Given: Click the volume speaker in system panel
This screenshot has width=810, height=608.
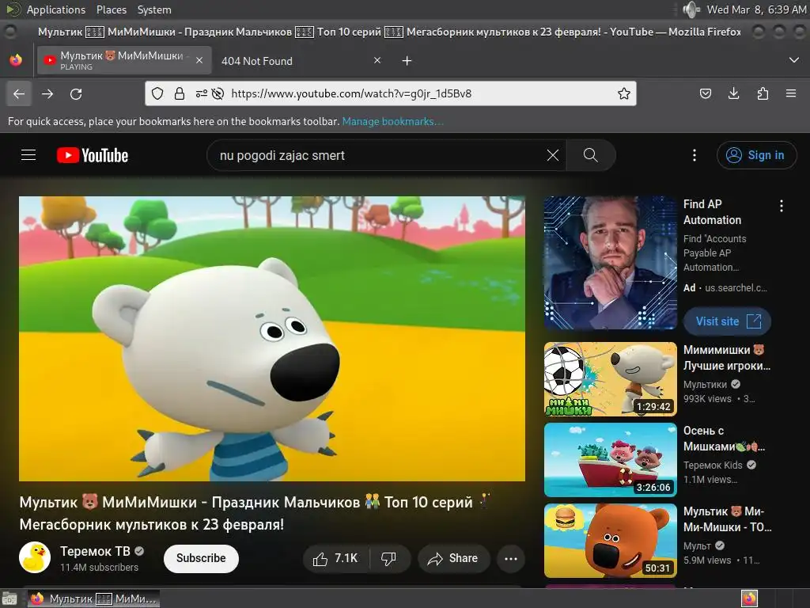Looking at the screenshot, I should (x=691, y=9).
